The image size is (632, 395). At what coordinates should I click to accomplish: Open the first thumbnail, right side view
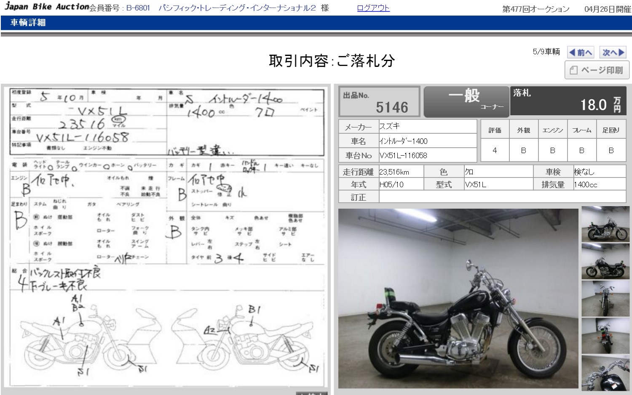(x=605, y=224)
